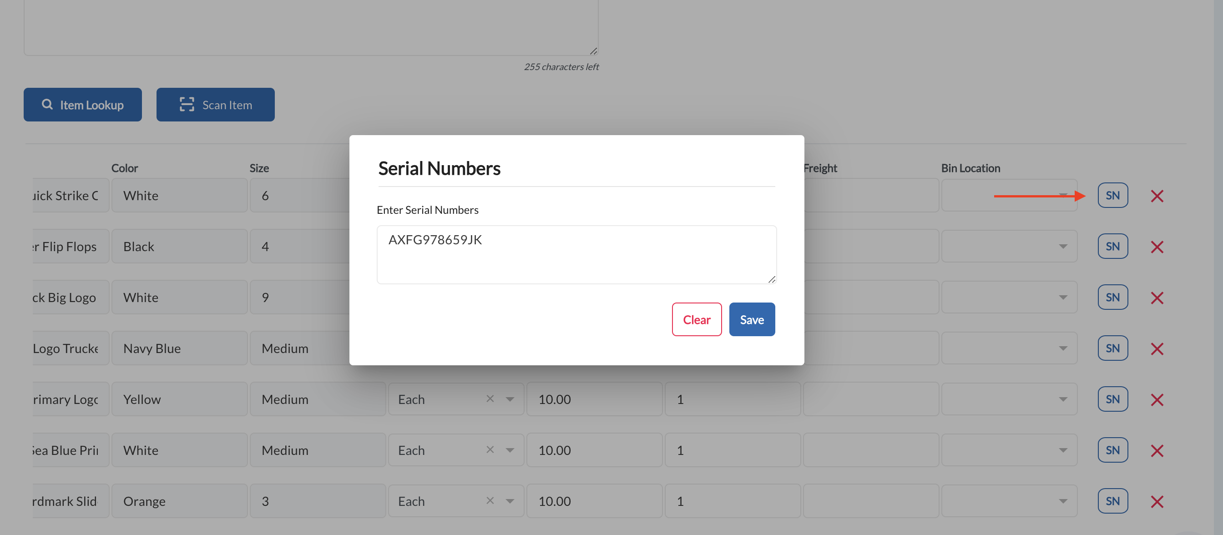Expand the unit dropdown in Orange row
The width and height of the screenshot is (1223, 535).
tap(510, 501)
